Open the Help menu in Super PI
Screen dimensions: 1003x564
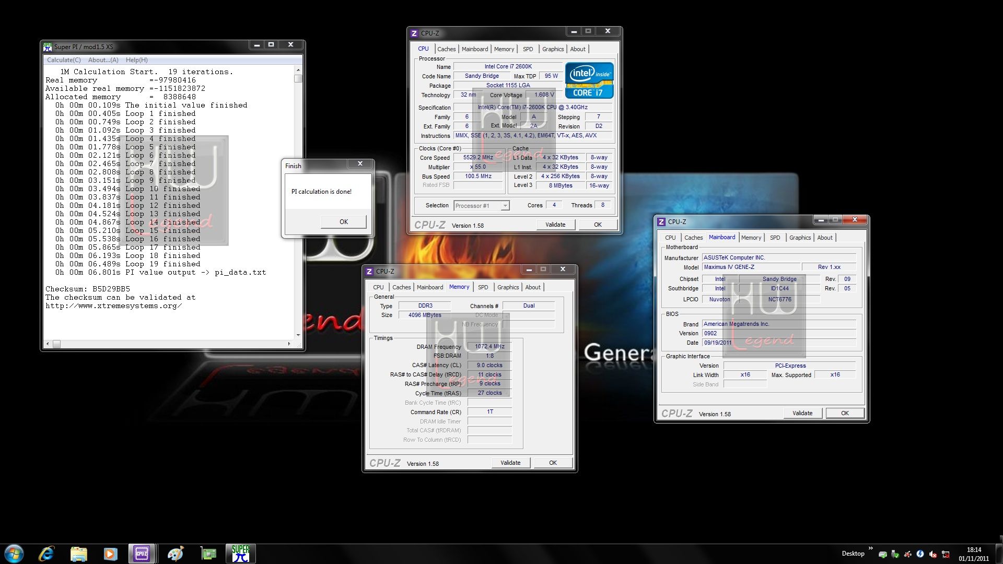(x=136, y=60)
